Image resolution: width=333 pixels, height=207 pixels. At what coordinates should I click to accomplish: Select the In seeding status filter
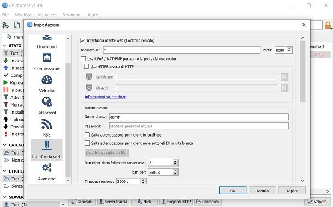tap(14, 68)
